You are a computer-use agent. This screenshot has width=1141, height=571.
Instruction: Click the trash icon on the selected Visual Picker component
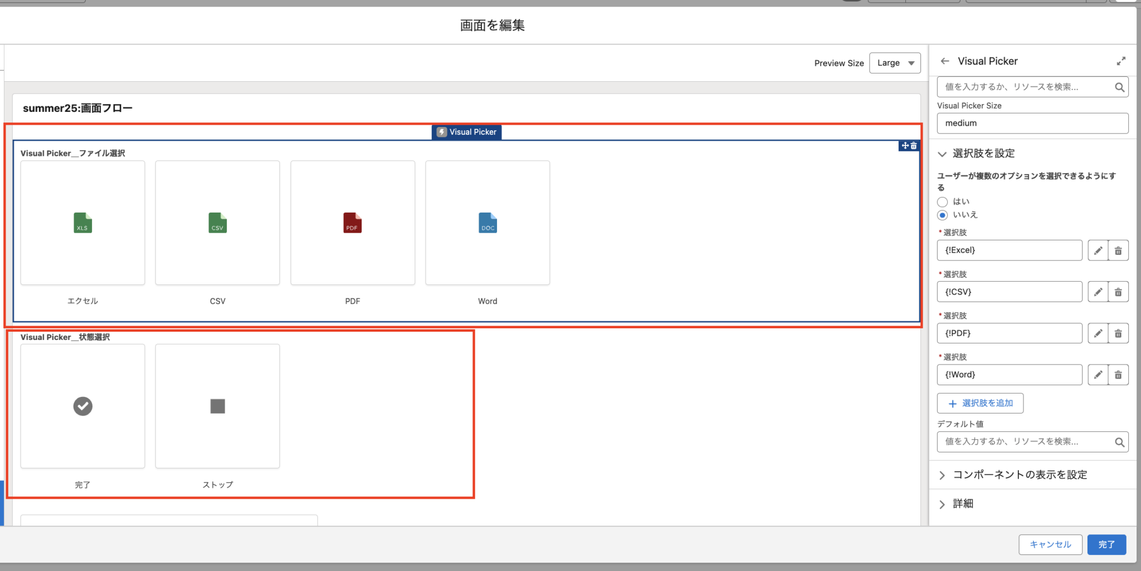pos(914,146)
